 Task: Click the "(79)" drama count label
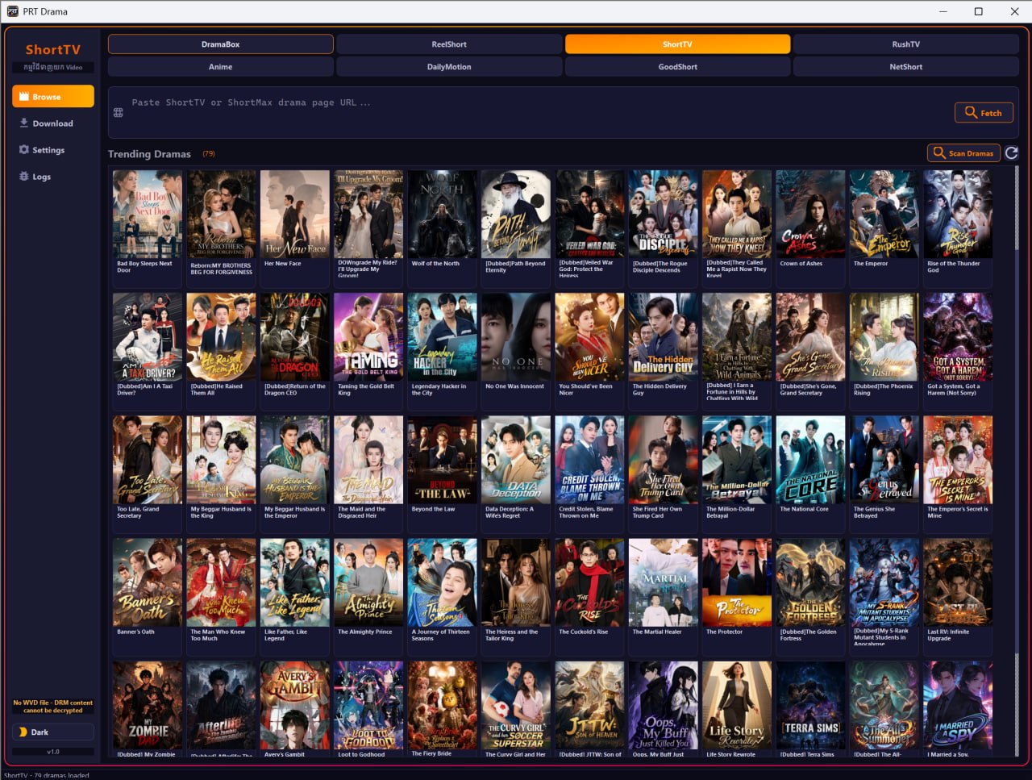tap(209, 153)
